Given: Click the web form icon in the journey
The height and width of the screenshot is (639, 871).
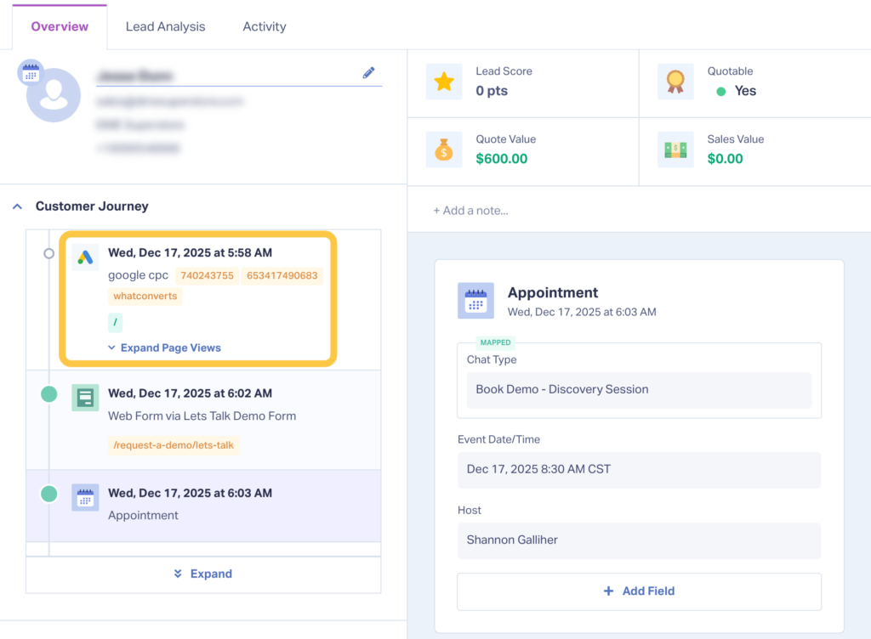Looking at the screenshot, I should tap(84, 397).
